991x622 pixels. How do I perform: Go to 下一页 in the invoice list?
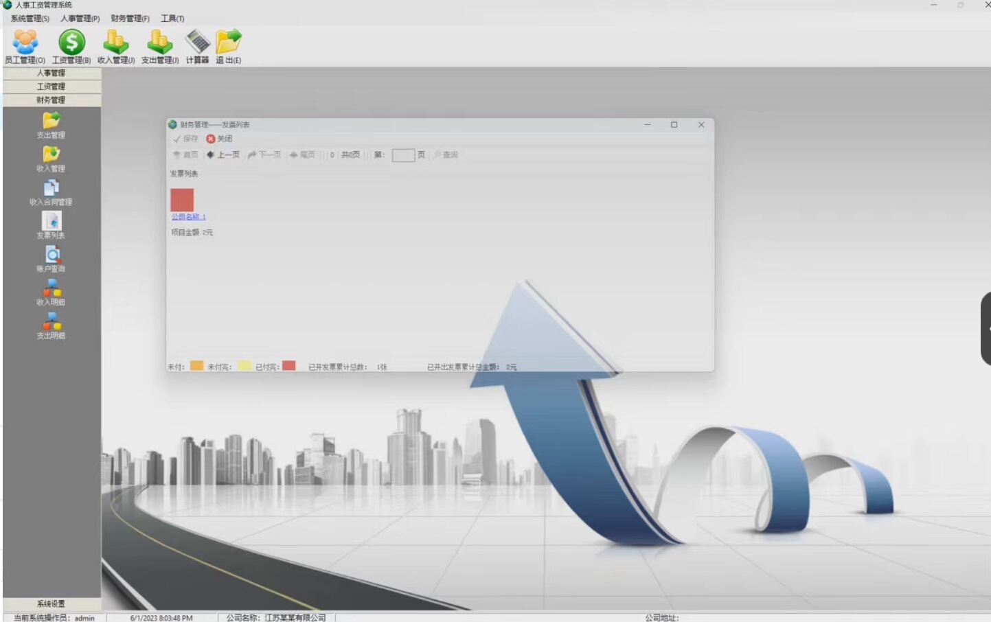coord(264,155)
